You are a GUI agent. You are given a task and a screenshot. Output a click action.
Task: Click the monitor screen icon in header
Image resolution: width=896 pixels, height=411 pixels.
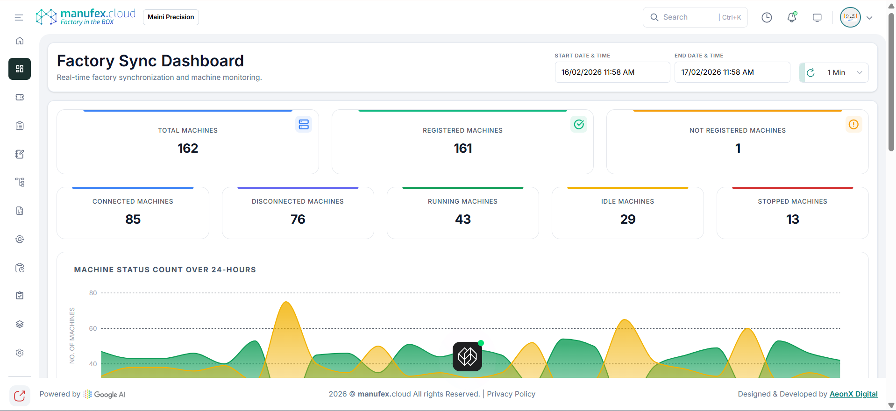(x=817, y=18)
